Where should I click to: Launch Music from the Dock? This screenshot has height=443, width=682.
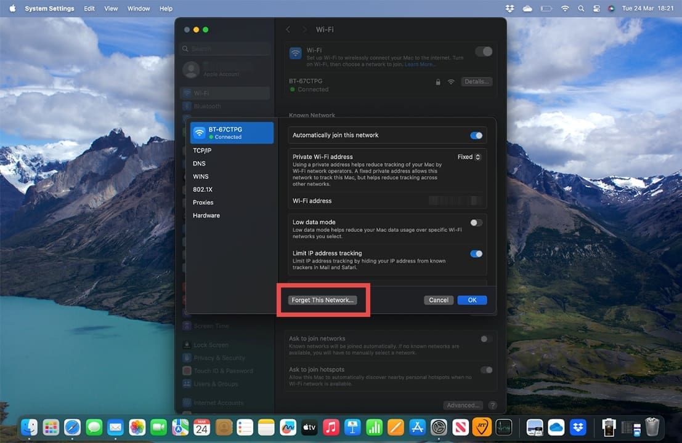tap(331, 428)
